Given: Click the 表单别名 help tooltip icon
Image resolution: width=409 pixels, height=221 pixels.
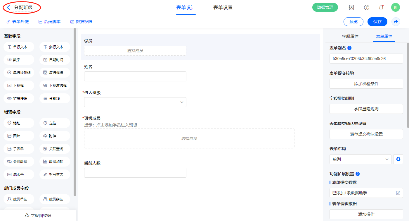Looking at the screenshot, I should (349, 48).
